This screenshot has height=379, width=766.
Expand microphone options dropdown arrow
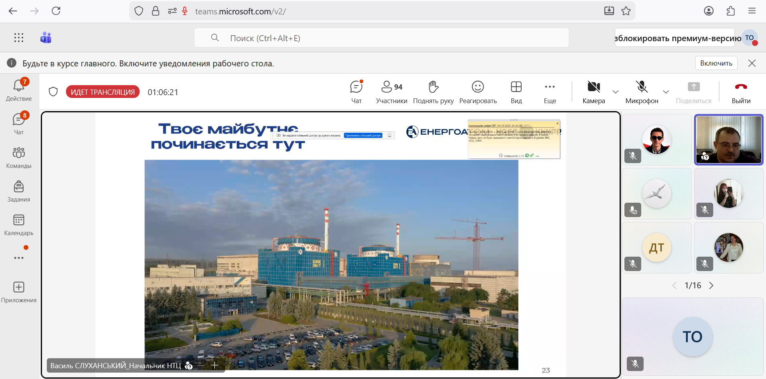click(666, 92)
